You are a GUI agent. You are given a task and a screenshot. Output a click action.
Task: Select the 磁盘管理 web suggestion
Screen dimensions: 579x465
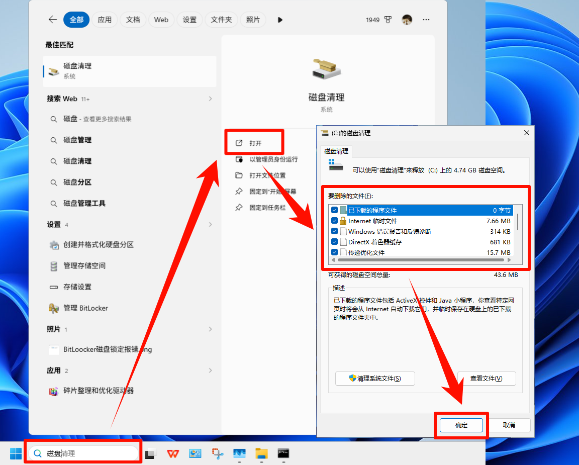pos(130,140)
